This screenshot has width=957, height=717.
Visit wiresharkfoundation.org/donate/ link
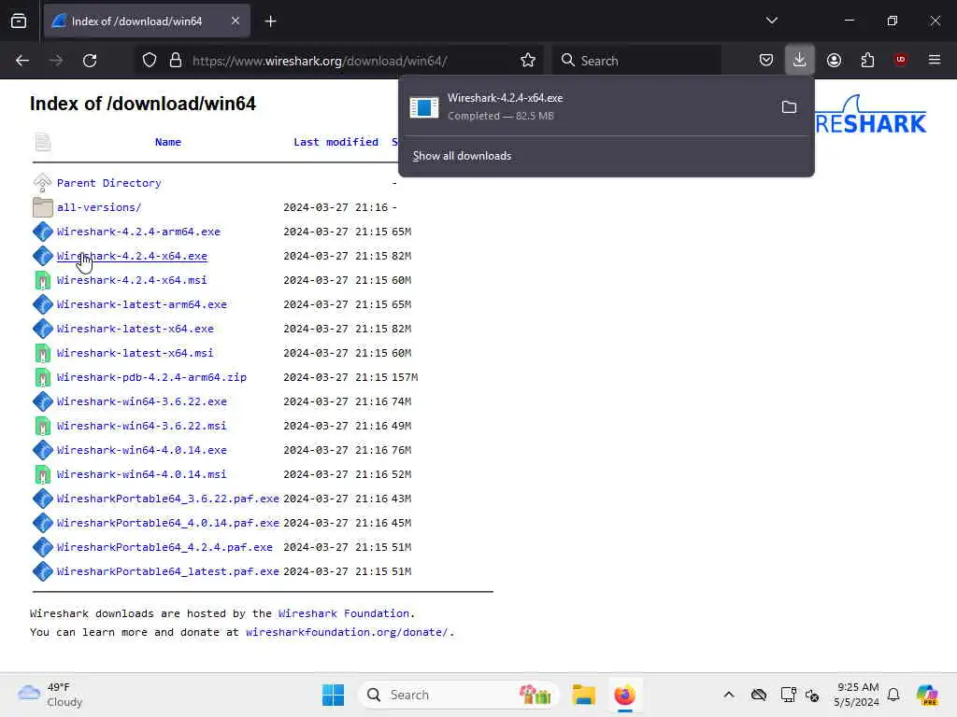pyautogui.click(x=347, y=632)
